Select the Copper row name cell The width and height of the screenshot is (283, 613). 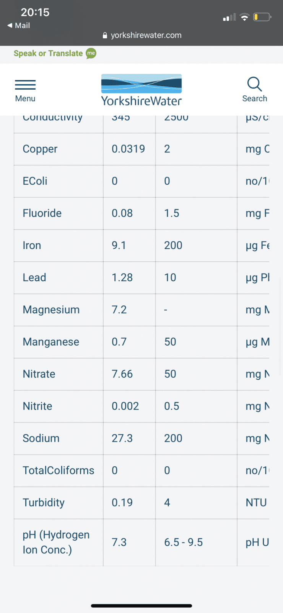point(59,149)
